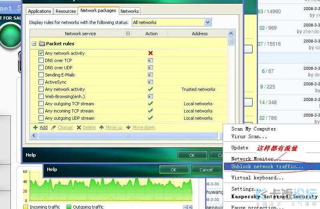Screen dimensions: 320x209
Task: Open the All networks status dropdown
Action: (x=172, y=22)
